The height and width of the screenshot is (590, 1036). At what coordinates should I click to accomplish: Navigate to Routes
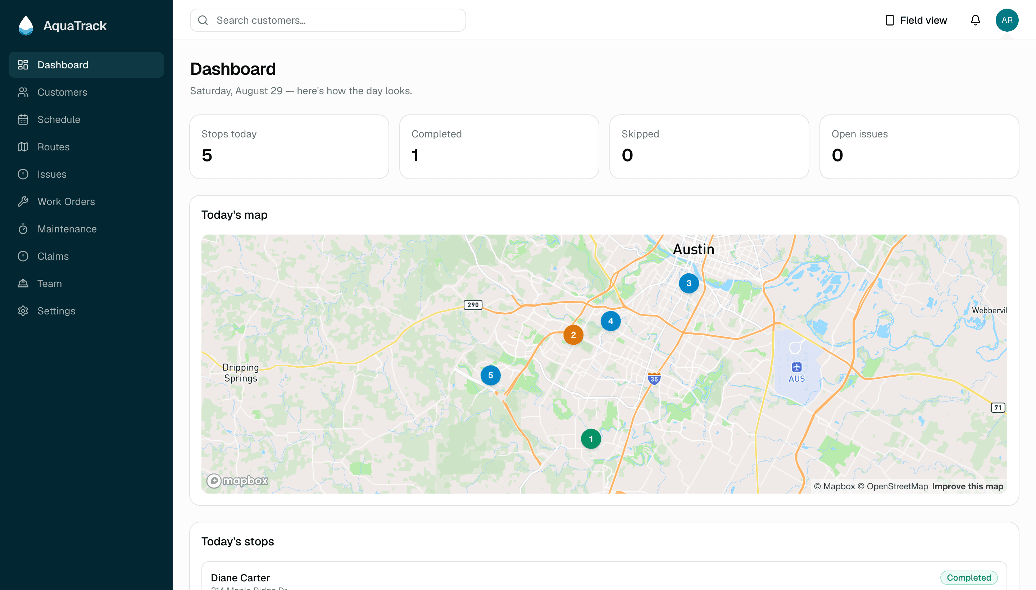pyautogui.click(x=86, y=147)
